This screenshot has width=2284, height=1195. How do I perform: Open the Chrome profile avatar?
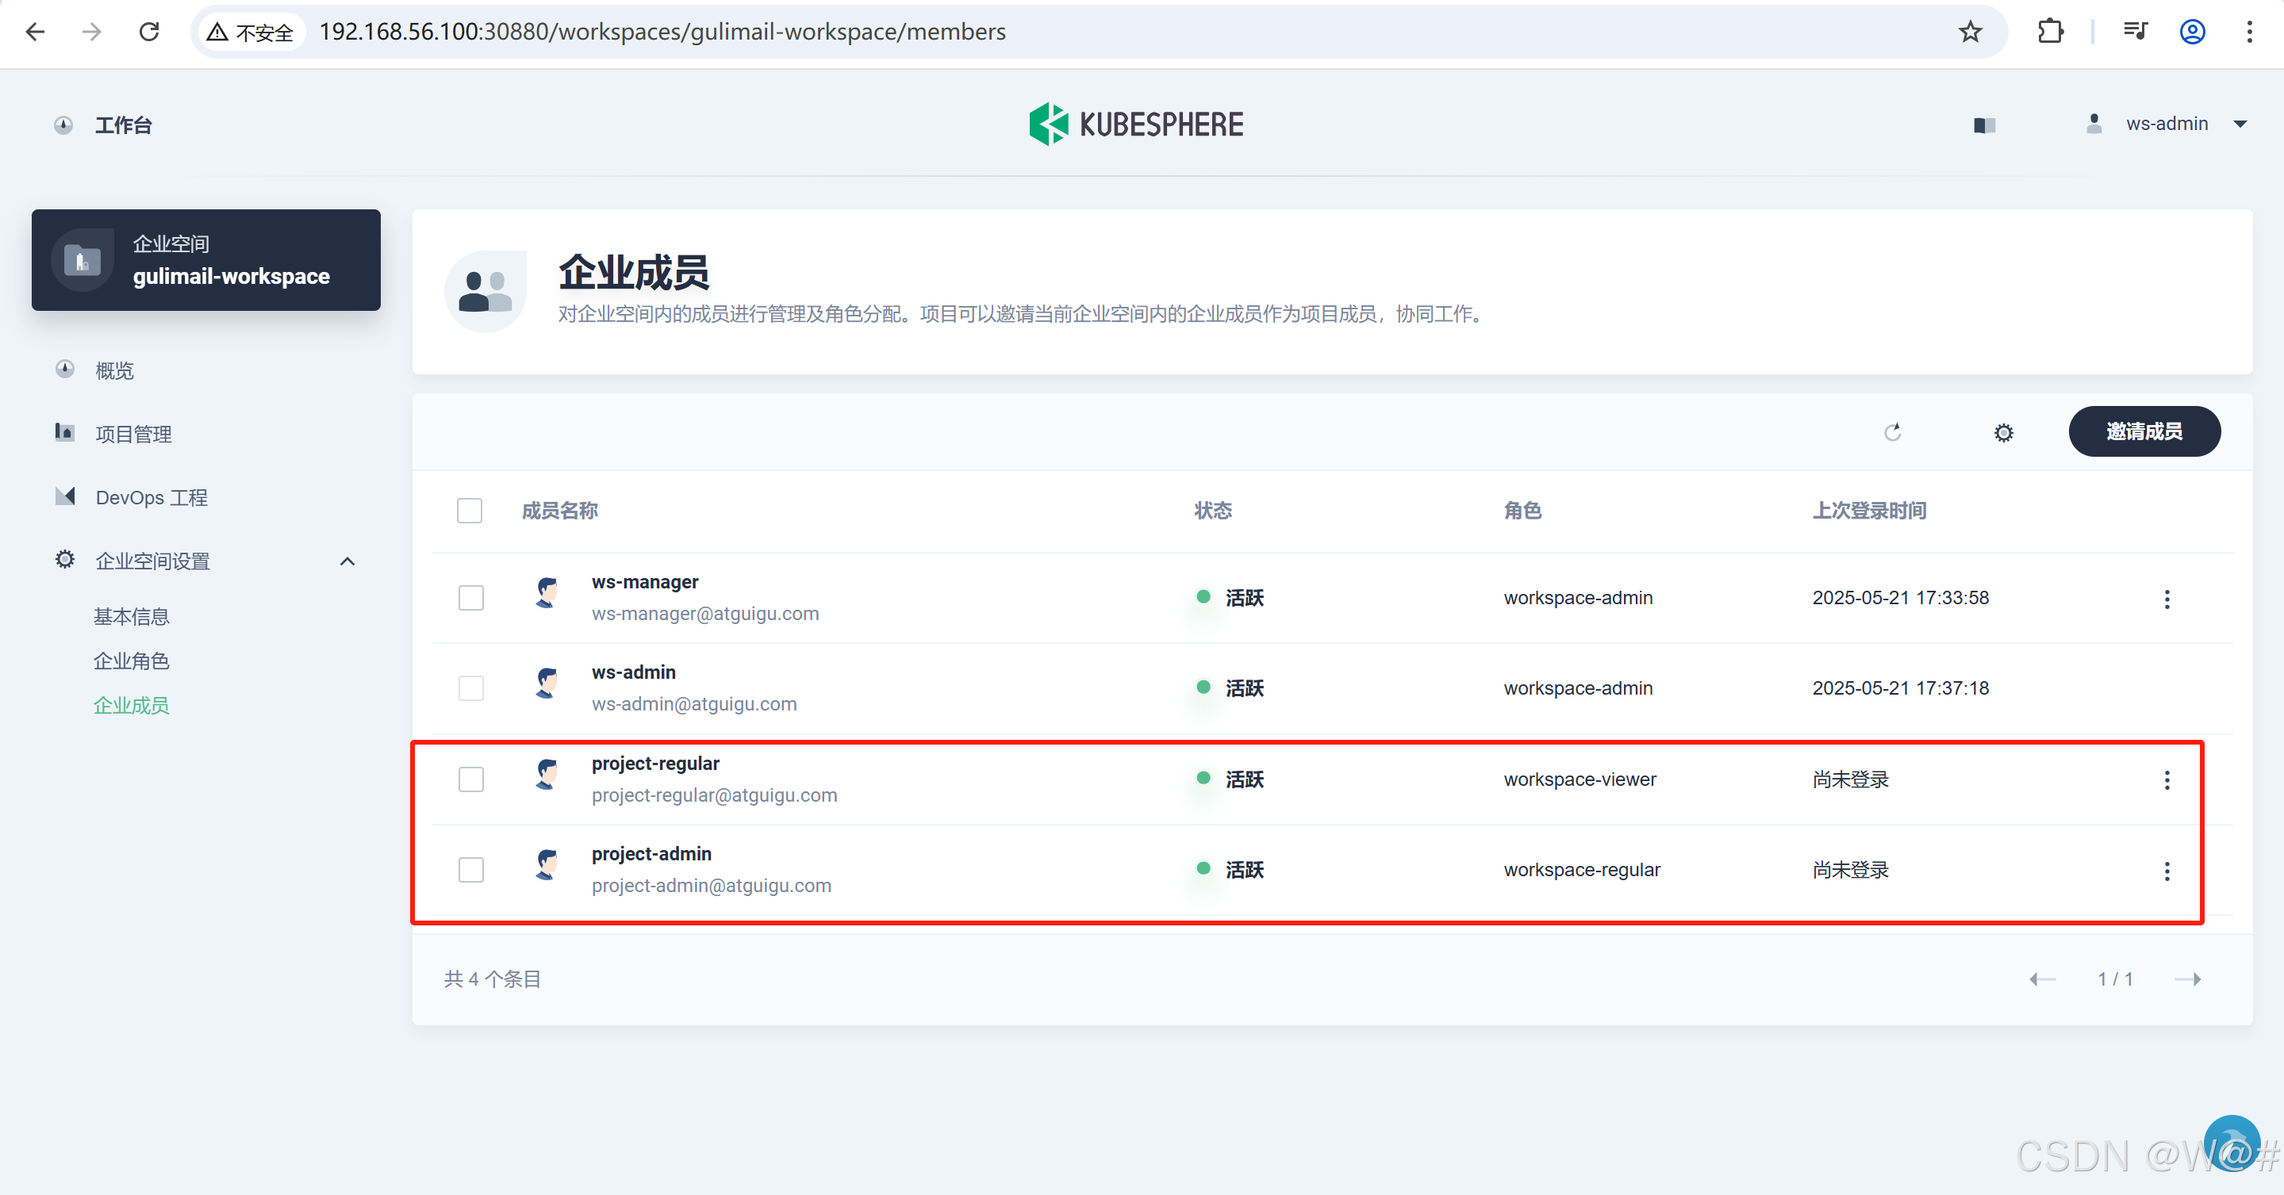tap(2193, 32)
